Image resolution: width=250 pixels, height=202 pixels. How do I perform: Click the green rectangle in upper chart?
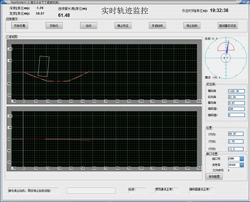point(44,67)
